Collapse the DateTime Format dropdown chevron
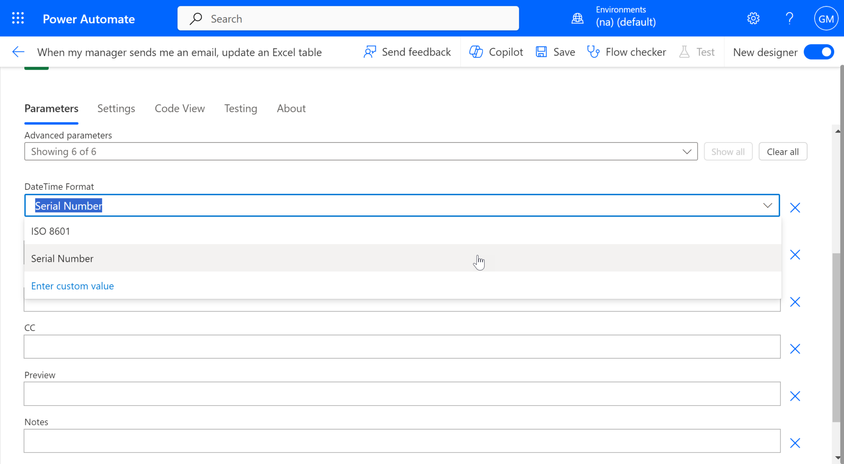 [x=767, y=205]
